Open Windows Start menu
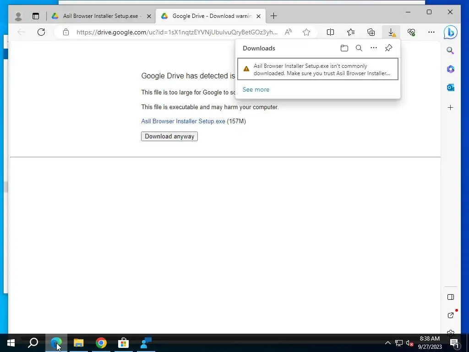Screen dimensions: 469x352 (11, 343)
